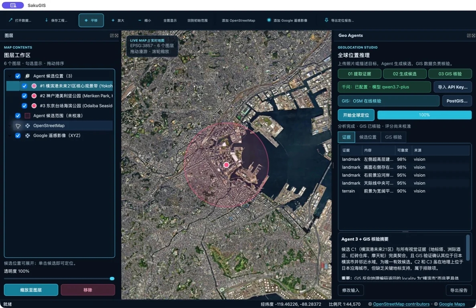Click the pink dot symbol of candidate #1
Screen dimensions: 476x308
pos(34,86)
